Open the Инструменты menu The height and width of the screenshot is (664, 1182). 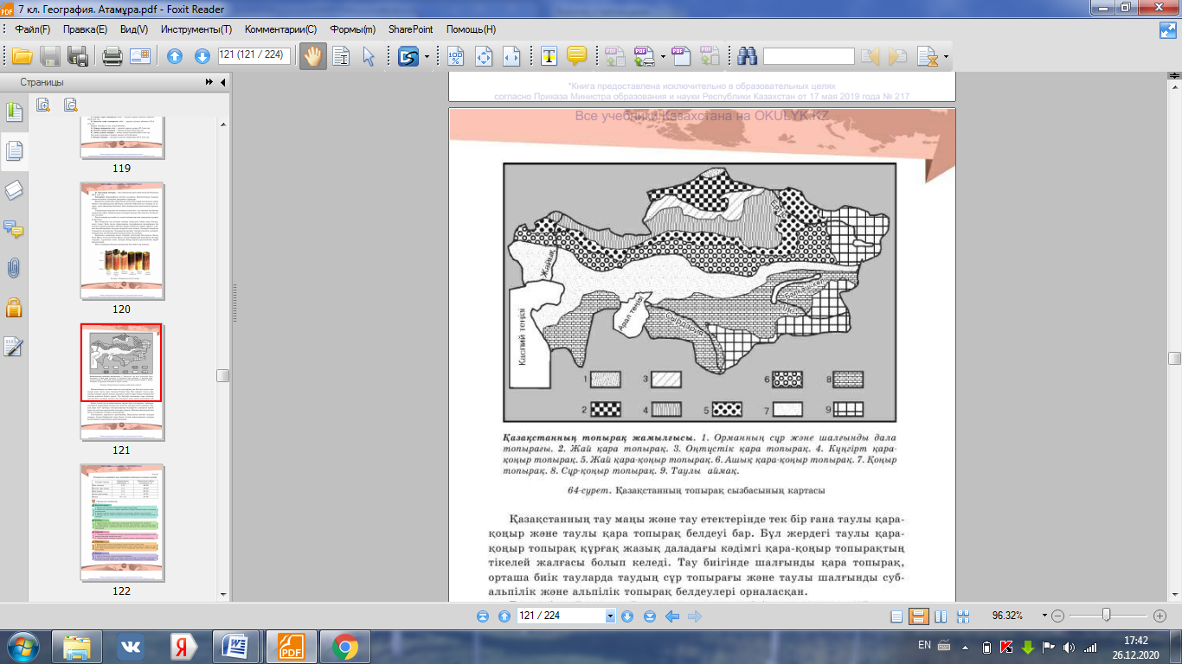point(196,29)
